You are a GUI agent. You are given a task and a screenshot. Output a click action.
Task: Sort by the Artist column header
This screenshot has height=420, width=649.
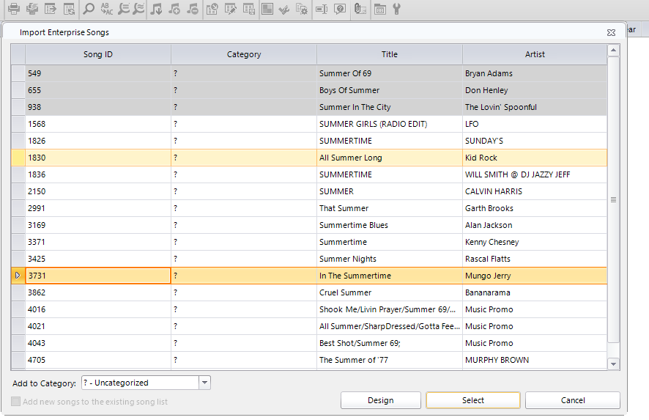click(535, 54)
